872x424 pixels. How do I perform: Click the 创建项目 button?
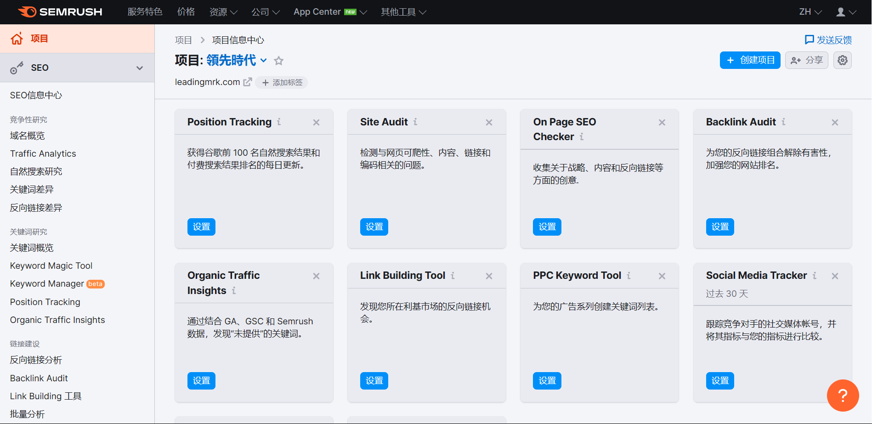[750, 60]
